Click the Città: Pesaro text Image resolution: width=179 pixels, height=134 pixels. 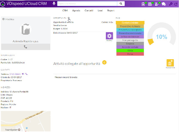click(7, 95)
